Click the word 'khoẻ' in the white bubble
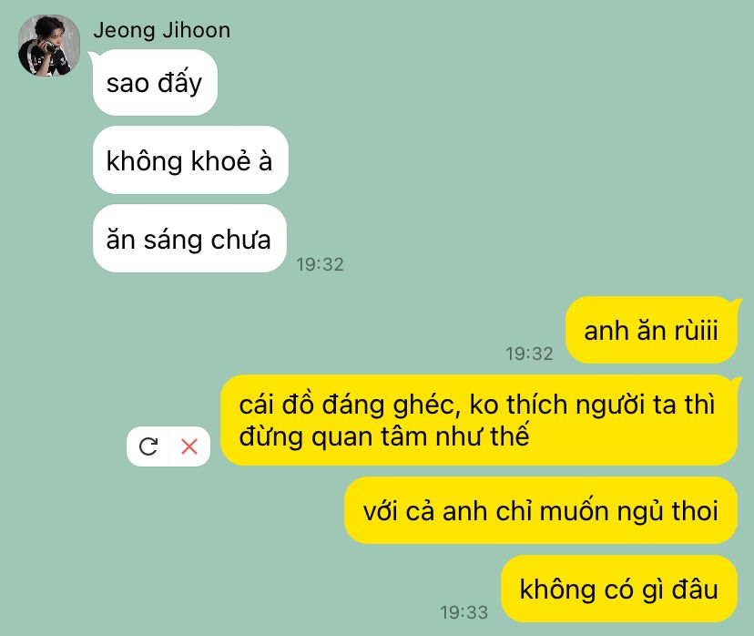 (x=221, y=160)
